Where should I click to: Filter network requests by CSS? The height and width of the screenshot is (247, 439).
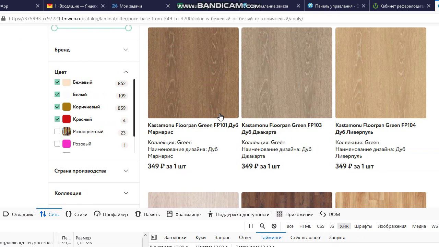click(x=321, y=226)
